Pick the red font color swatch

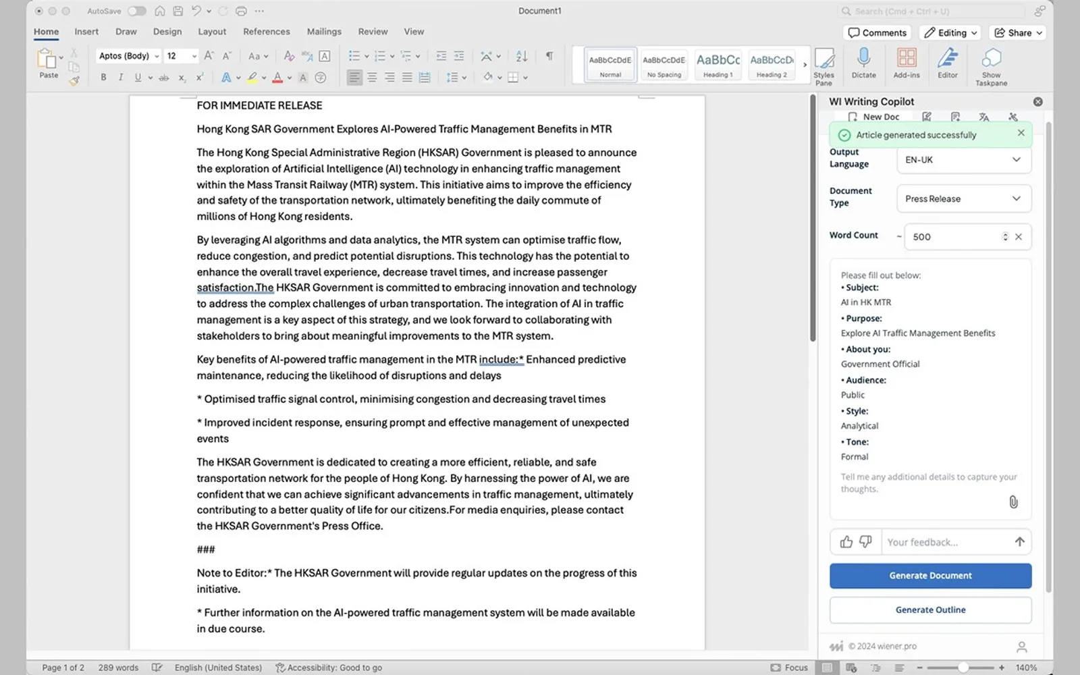click(x=277, y=78)
